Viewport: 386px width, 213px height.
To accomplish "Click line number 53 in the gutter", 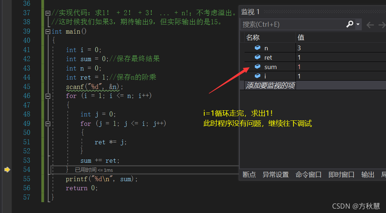I will 26,161.
